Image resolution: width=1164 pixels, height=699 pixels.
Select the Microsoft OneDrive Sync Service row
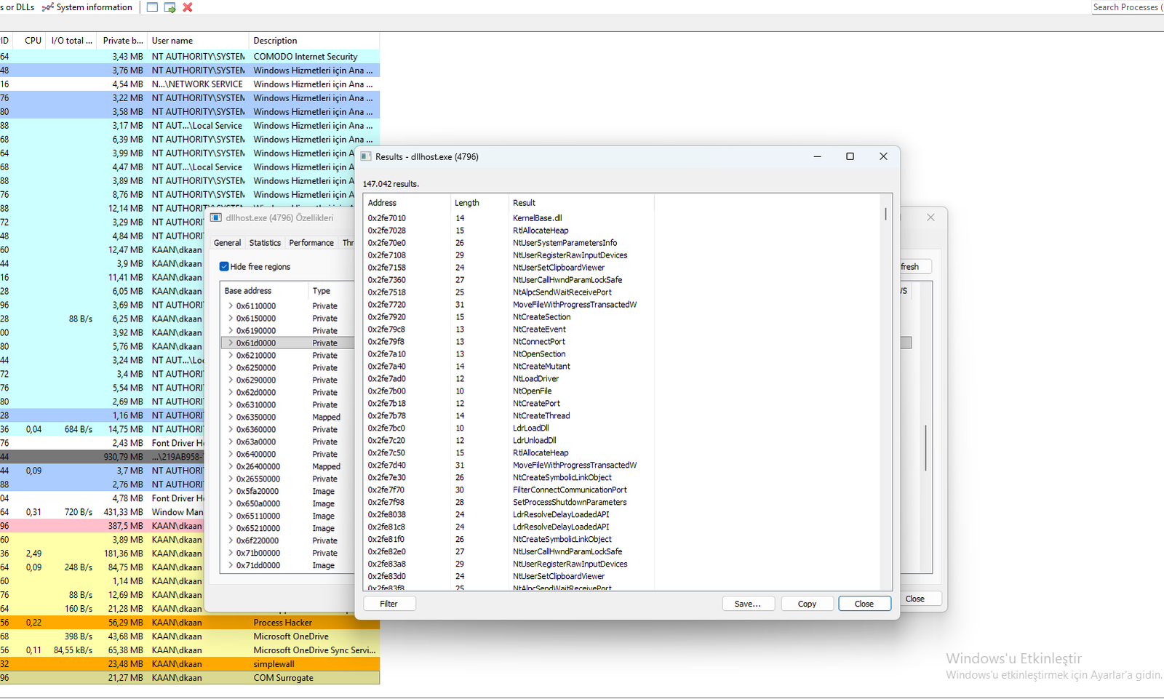(x=190, y=650)
